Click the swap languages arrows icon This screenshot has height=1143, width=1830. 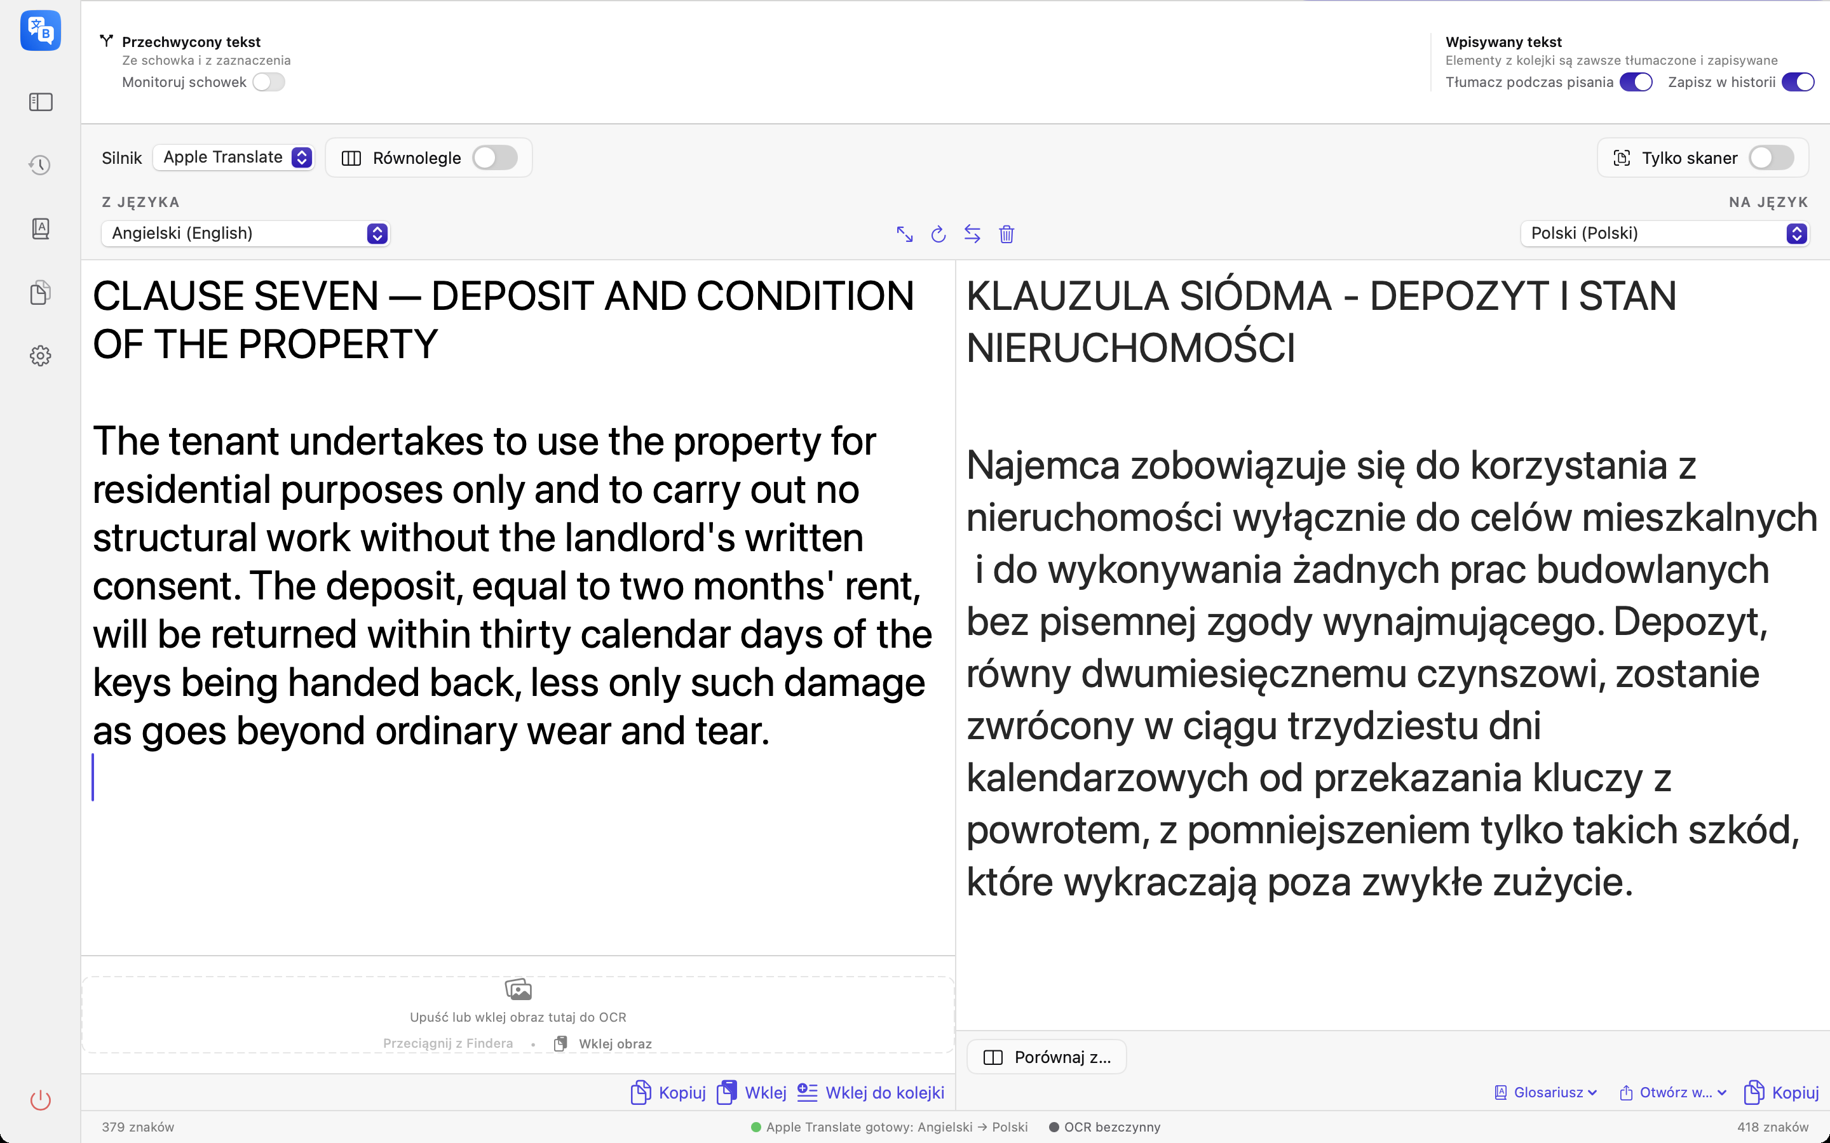pos(972,234)
